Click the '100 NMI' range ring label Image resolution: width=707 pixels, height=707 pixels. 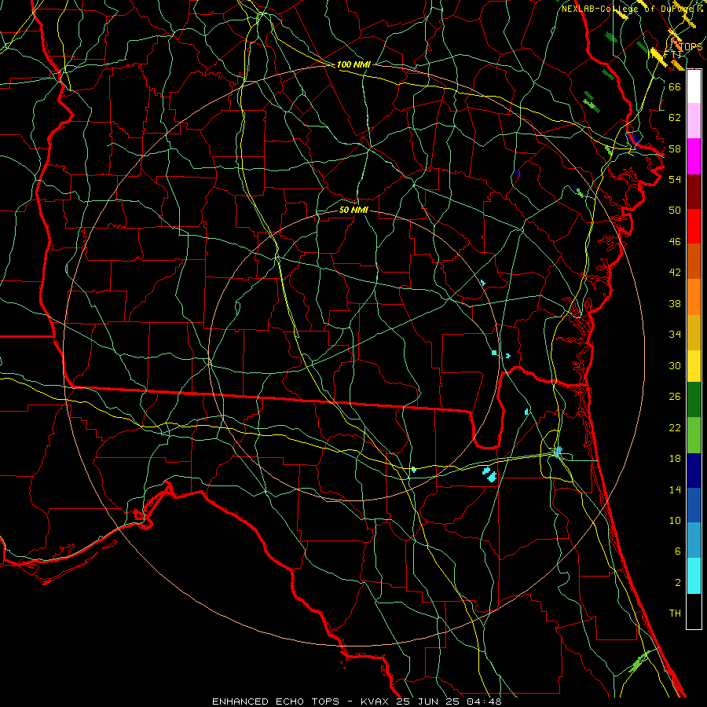[x=353, y=65]
